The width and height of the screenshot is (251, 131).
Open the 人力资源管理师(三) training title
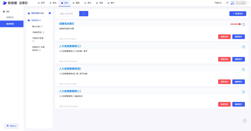pyautogui.click(x=70, y=46)
